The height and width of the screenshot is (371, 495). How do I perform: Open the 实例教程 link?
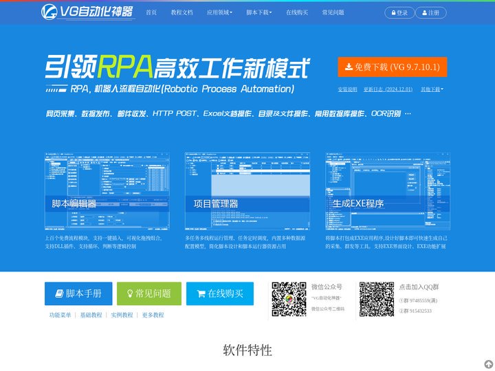point(122,315)
